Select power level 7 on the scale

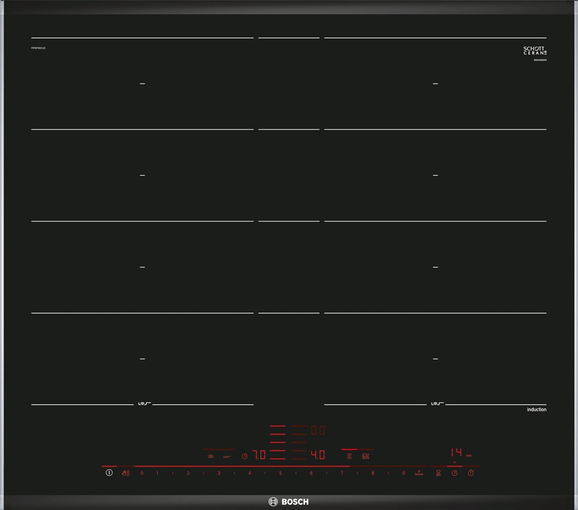342,473
